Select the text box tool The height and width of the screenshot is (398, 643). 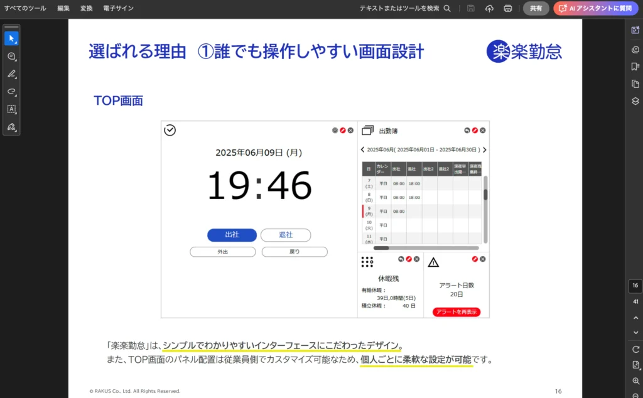click(x=11, y=109)
